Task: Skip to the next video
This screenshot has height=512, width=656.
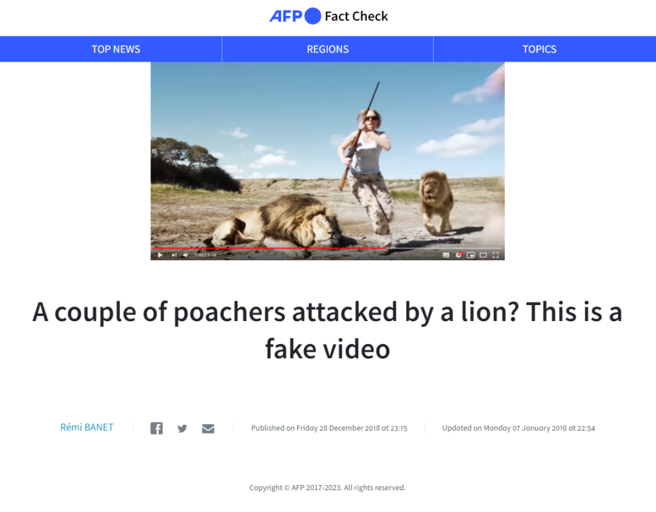Action: pos(174,255)
